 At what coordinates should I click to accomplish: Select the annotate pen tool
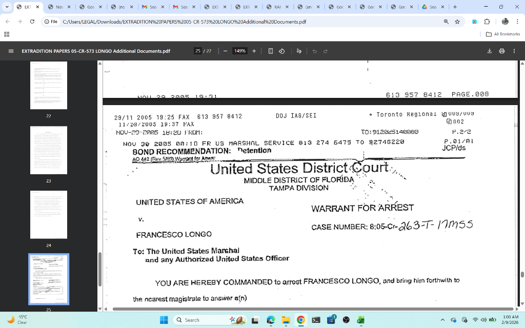tap(299, 51)
